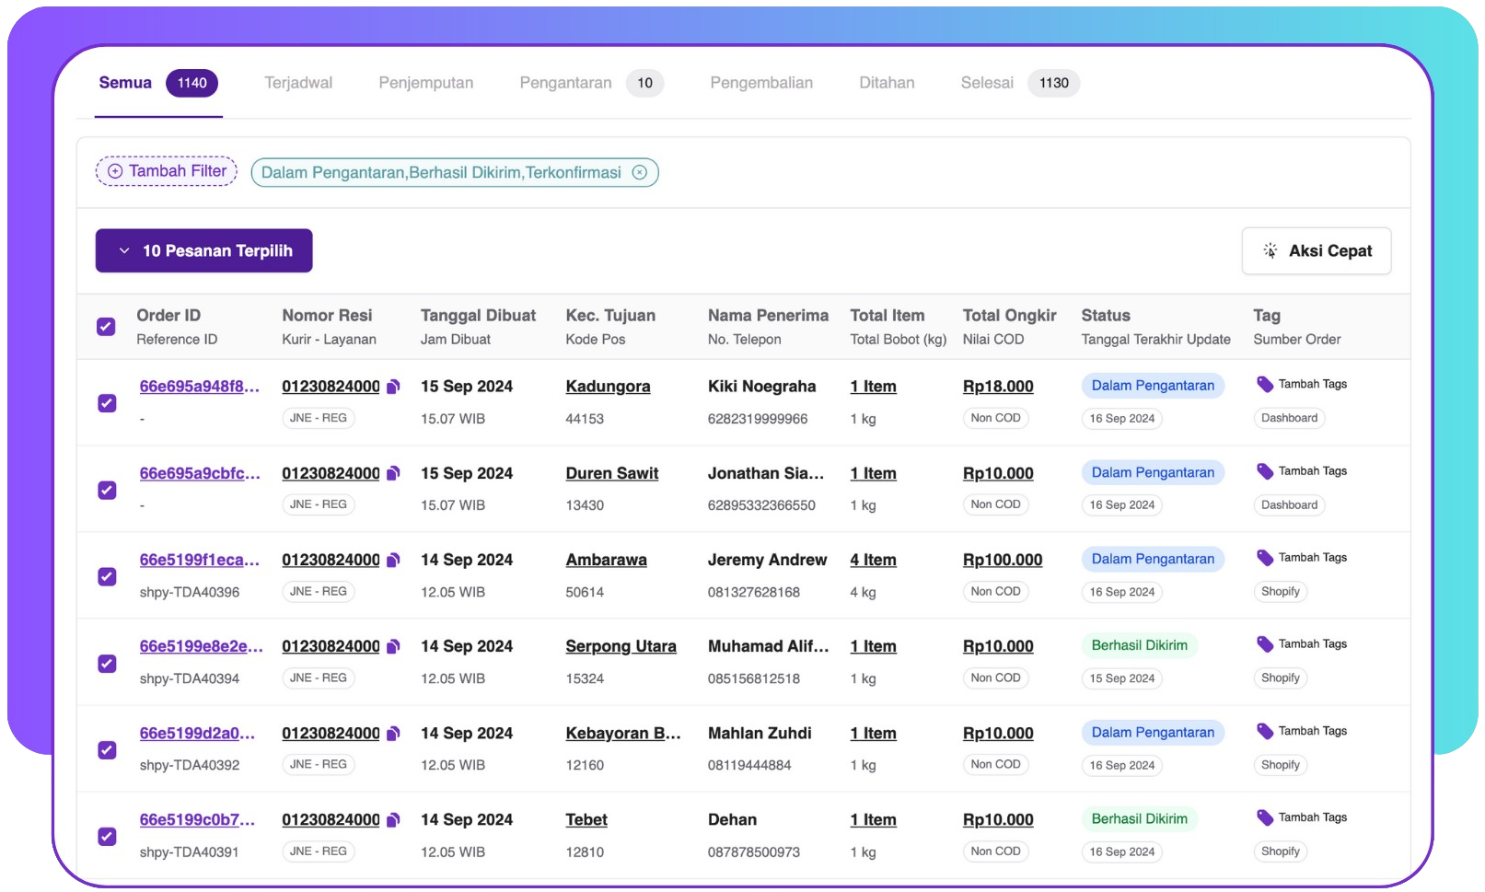Uncheck the Mahlan Zuhdi order row
The height and width of the screenshot is (892, 1485).
[107, 750]
